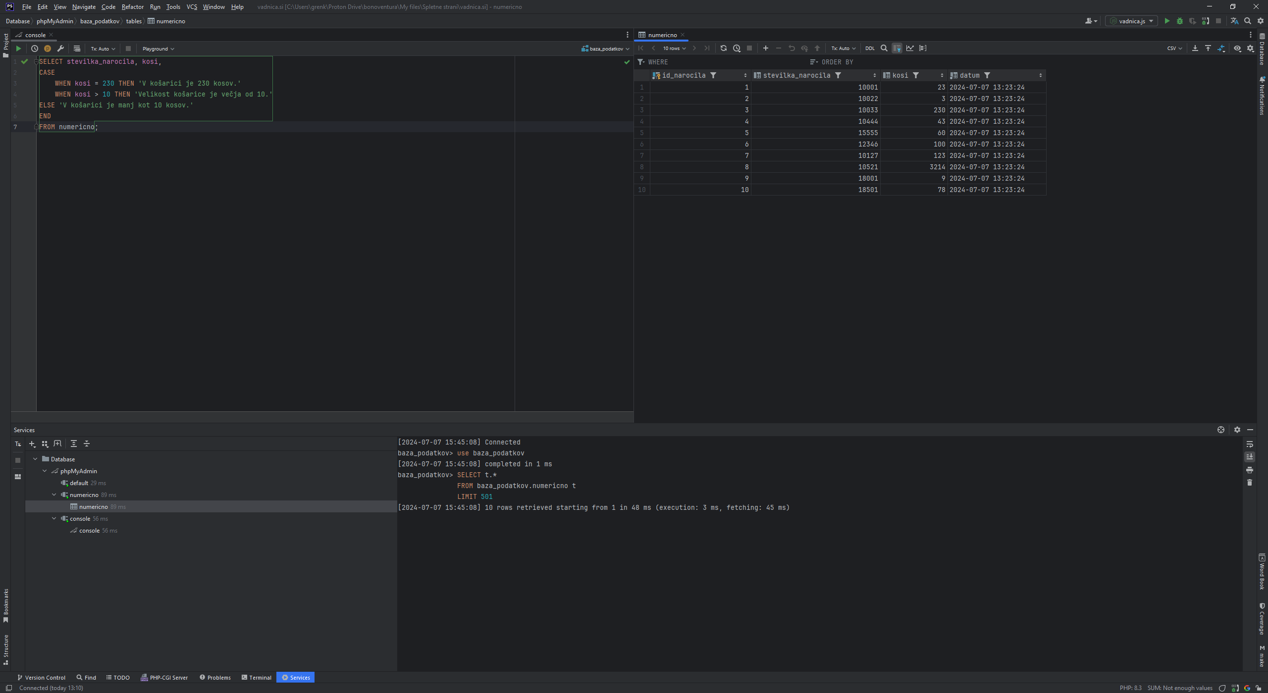Click baza_podatkov in the breadcrumb path
Image resolution: width=1268 pixels, height=693 pixels.
pyautogui.click(x=100, y=21)
